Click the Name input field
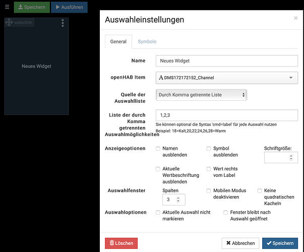The image size is (304, 252). tap(226, 60)
